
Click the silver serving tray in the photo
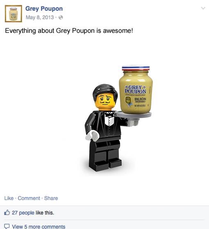(x=133, y=115)
